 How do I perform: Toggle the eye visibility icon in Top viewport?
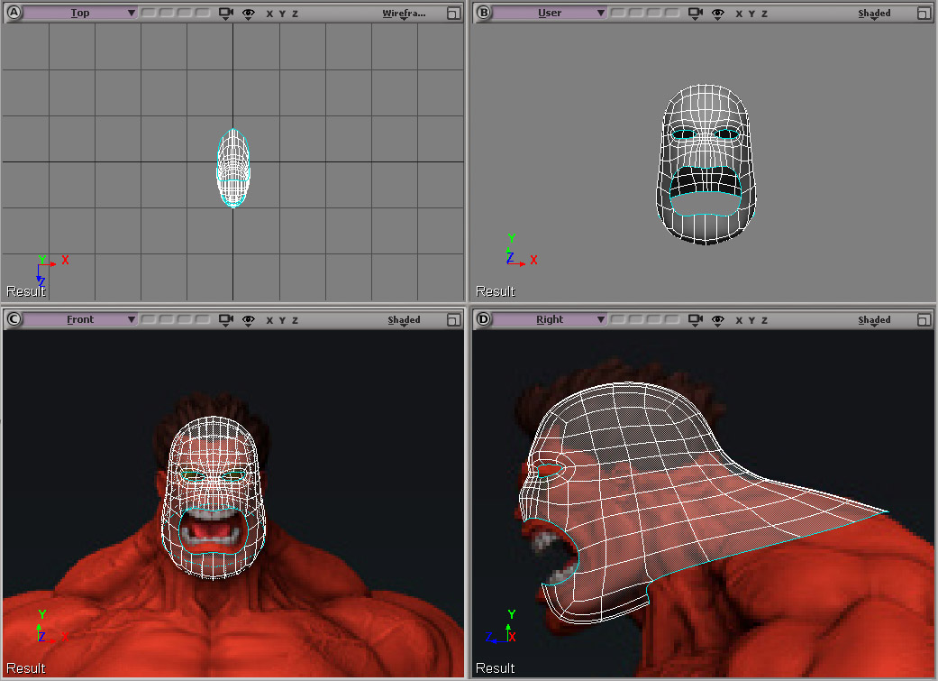[249, 14]
